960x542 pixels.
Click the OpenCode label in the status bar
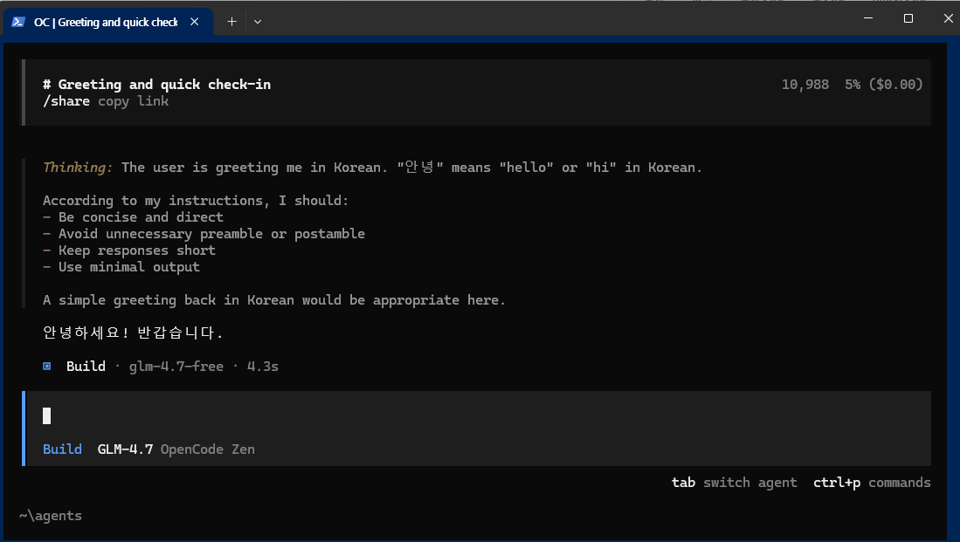(192, 449)
